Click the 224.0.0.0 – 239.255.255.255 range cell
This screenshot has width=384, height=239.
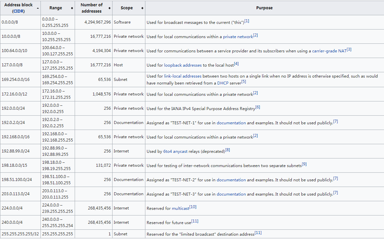pyautogui.click(x=58, y=208)
